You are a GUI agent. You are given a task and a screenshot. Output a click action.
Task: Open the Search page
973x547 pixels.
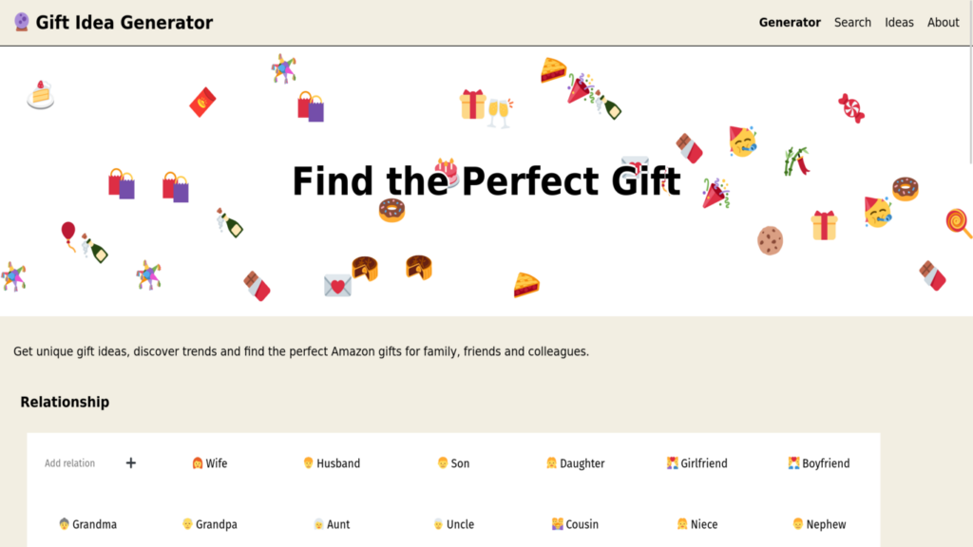[852, 23]
